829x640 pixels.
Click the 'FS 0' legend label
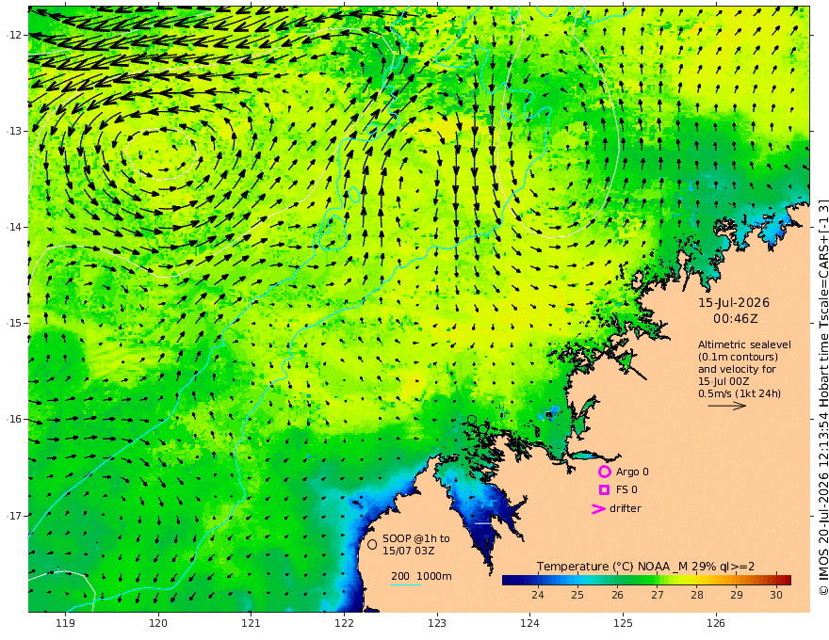[626, 490]
